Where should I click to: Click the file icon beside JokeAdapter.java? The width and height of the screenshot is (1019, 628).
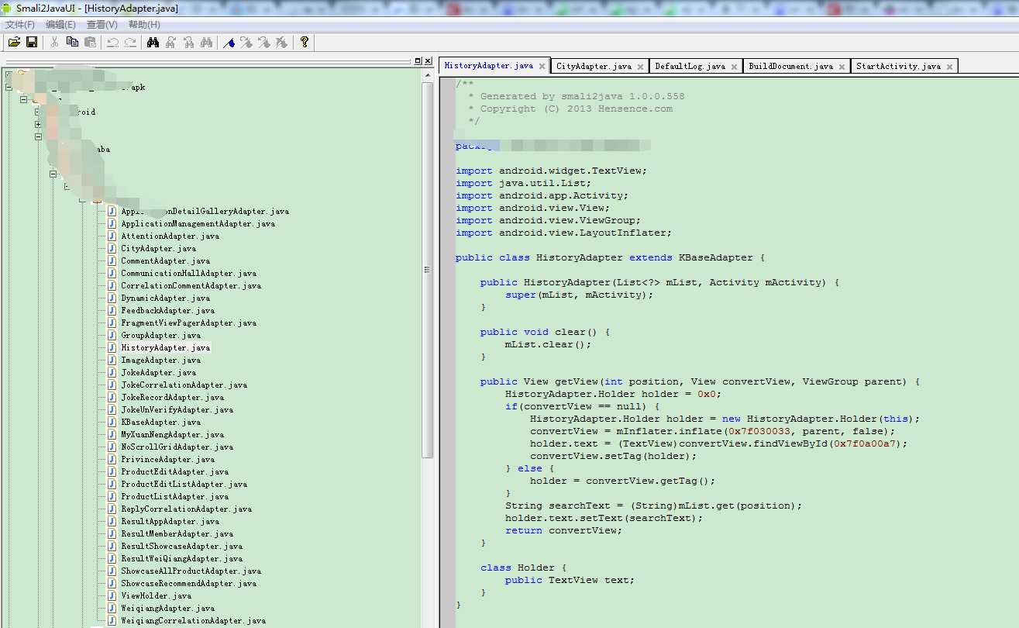coord(112,372)
